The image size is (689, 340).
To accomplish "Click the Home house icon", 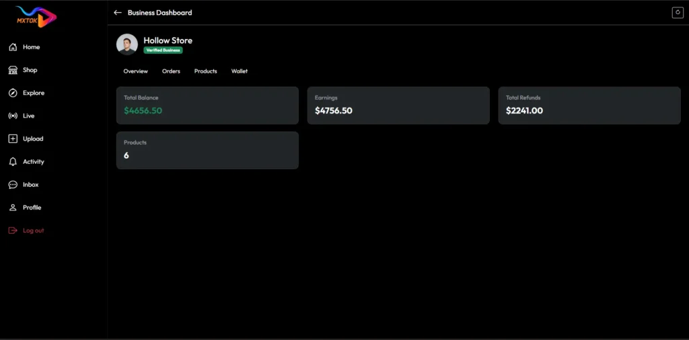I will (13, 47).
